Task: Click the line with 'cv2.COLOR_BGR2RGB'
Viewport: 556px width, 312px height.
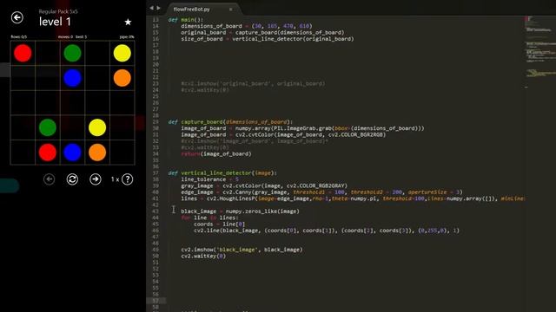Action: (x=283, y=135)
